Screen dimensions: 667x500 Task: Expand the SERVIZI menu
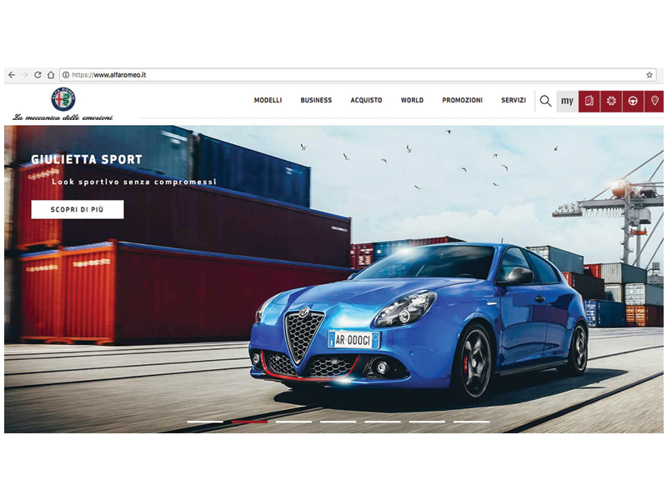pyautogui.click(x=513, y=101)
